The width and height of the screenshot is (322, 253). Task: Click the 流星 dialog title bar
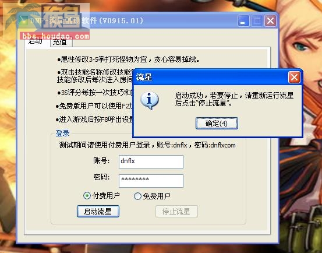[x=210, y=78]
